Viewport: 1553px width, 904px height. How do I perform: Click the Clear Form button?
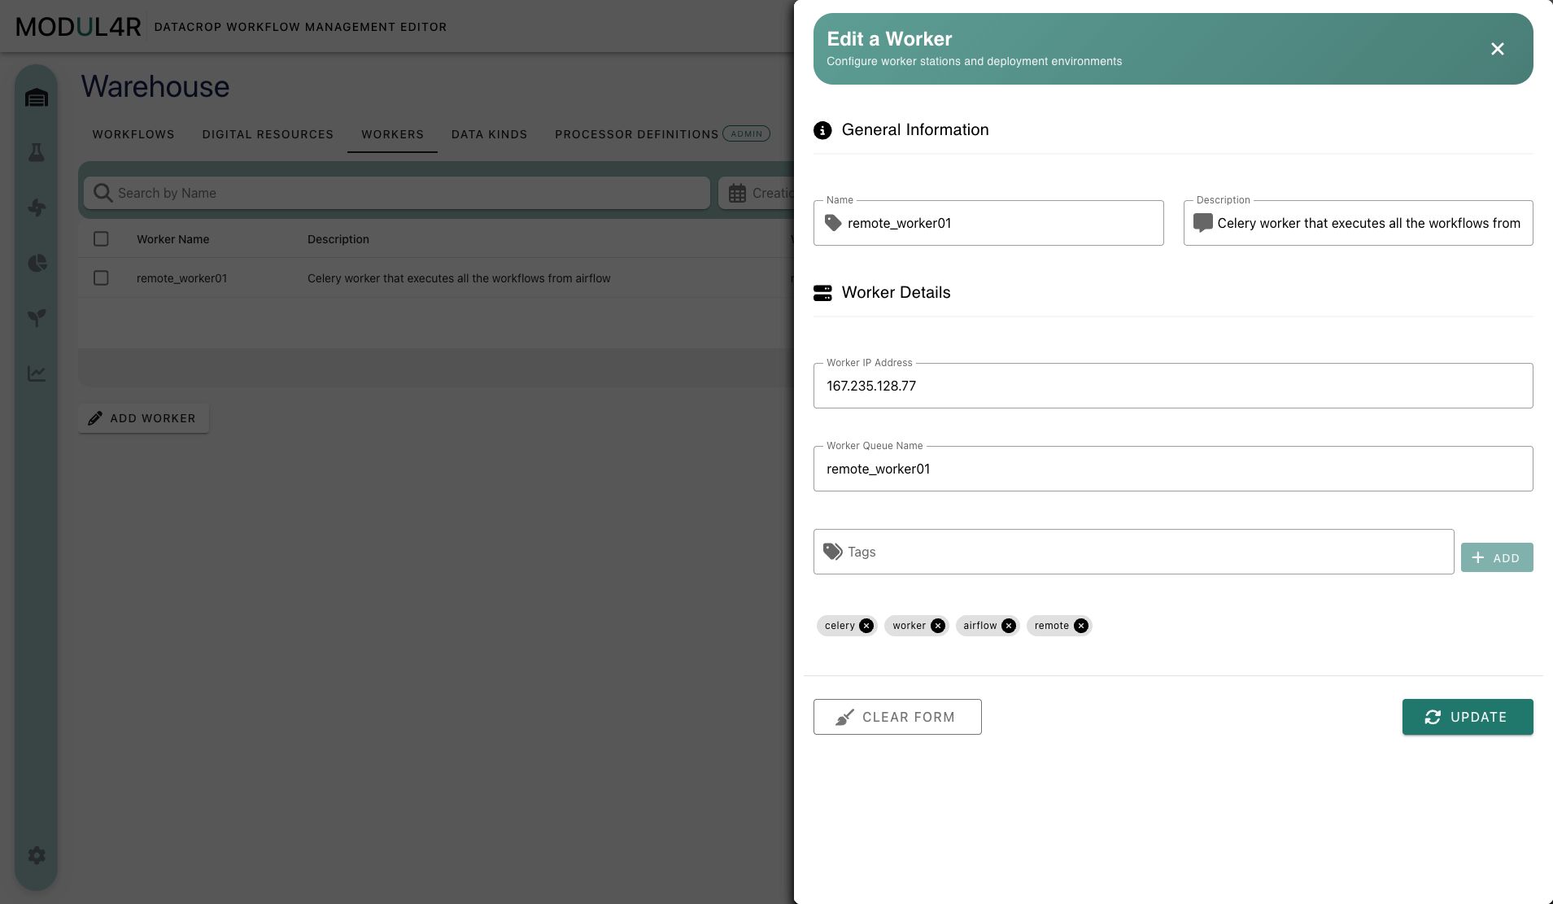tap(897, 717)
